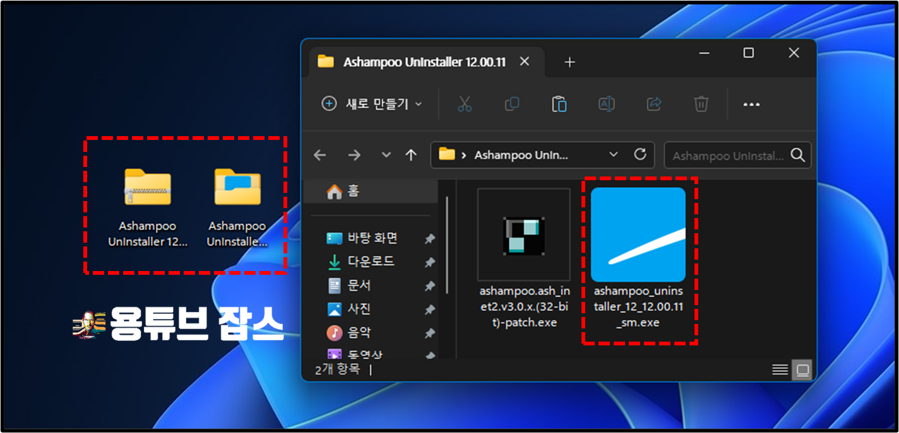This screenshot has width=899, height=433.
Task: Click the 2개 항목 status text
Action: (x=338, y=369)
